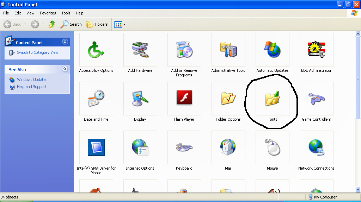
Task: Go up one folder level
Action: [x=52, y=24]
